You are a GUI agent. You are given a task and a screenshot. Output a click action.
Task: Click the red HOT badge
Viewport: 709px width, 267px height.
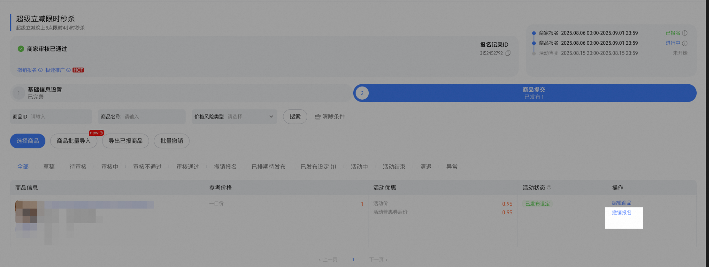(x=78, y=70)
